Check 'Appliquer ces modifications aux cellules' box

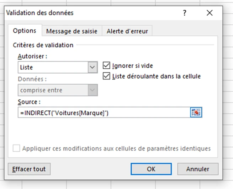point(16,148)
